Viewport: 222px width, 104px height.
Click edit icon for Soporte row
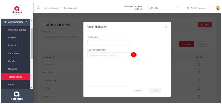pyautogui.click(x=199, y=96)
